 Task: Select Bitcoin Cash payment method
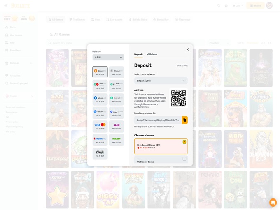[x=117, y=99]
